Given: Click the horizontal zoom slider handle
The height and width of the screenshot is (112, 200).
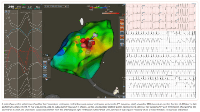Looking at the screenshot, I should point(106,97).
